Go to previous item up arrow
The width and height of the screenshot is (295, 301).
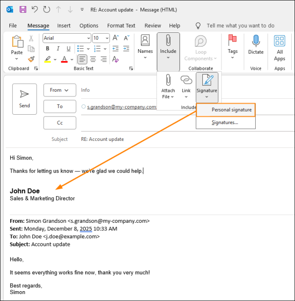click(59, 9)
